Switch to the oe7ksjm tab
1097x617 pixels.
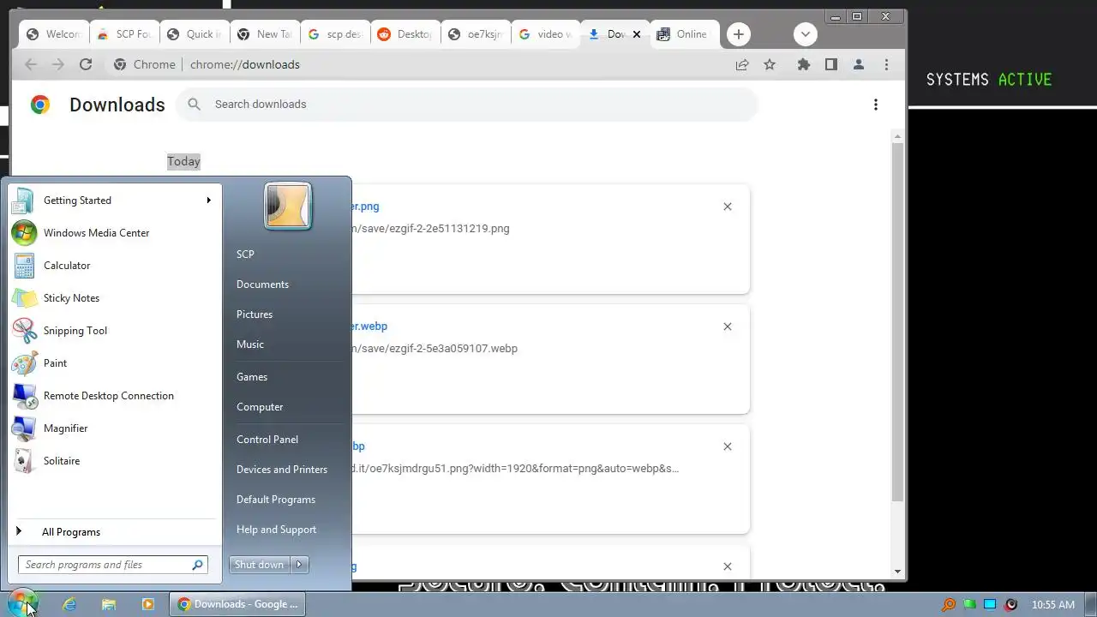[475, 34]
